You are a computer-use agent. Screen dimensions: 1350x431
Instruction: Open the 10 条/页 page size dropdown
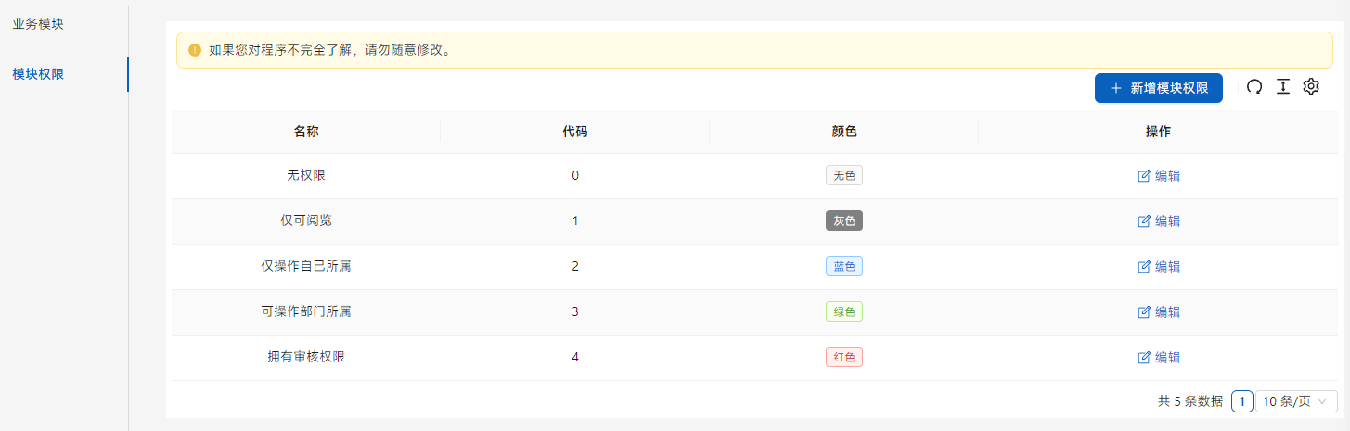[x=1296, y=401]
